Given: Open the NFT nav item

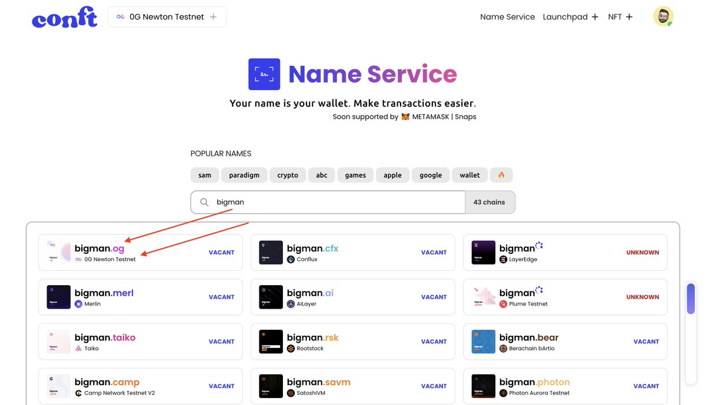Looking at the screenshot, I should point(615,17).
